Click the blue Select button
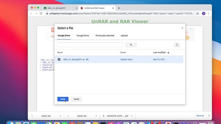The width and height of the screenshot is (221, 124). tap(63, 99)
